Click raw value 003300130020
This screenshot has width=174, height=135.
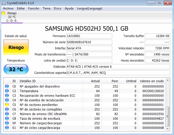pos(153,91)
